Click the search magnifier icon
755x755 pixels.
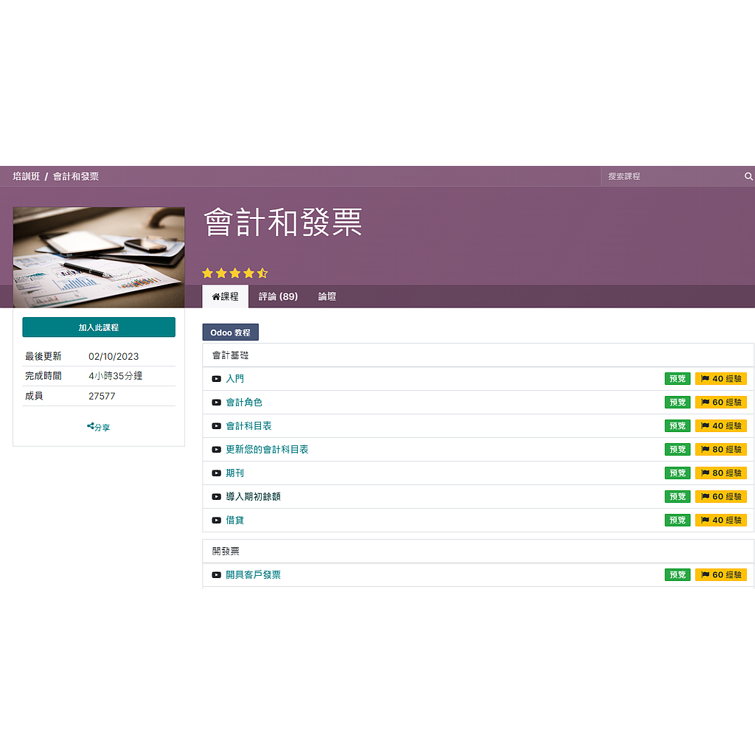(x=748, y=176)
